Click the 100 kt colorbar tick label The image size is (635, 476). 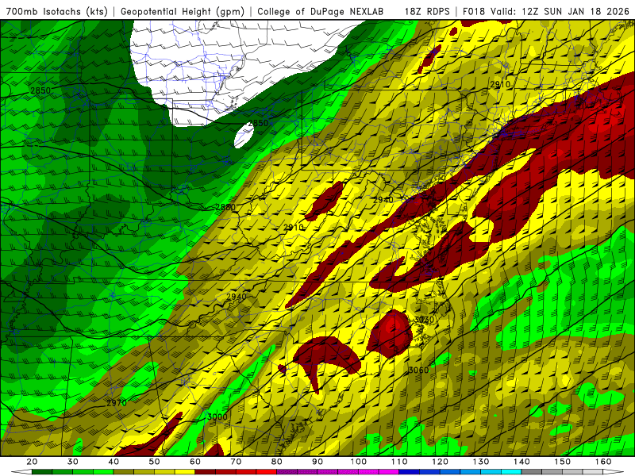(359, 462)
